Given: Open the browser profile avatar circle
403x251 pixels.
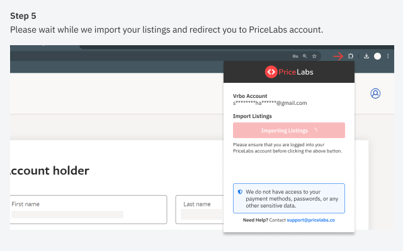Looking at the screenshot, I should click(377, 56).
